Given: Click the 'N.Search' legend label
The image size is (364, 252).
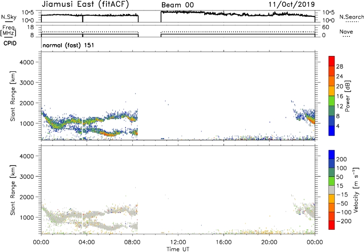Looking at the screenshot, I should [x=351, y=17].
